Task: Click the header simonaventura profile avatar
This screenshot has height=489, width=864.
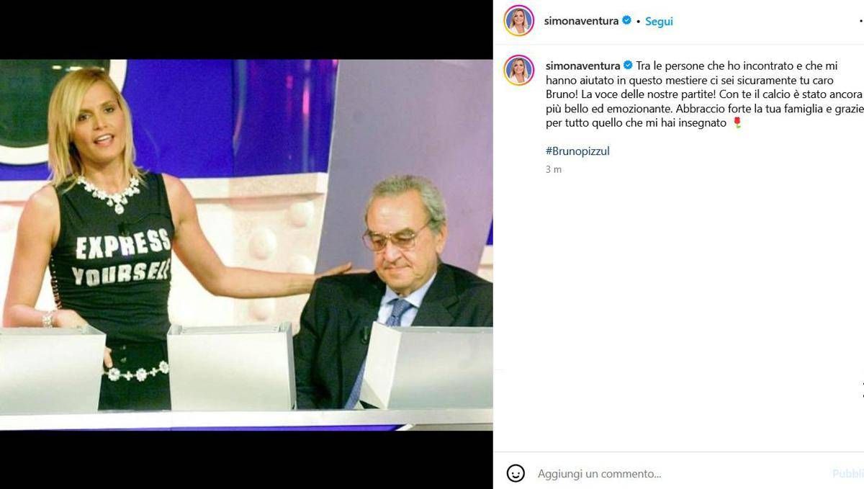Action: click(x=518, y=20)
